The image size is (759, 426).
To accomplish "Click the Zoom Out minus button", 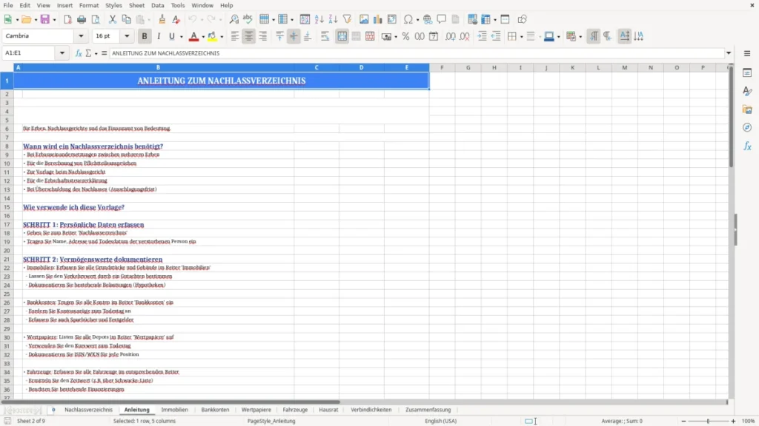I will tap(683, 421).
